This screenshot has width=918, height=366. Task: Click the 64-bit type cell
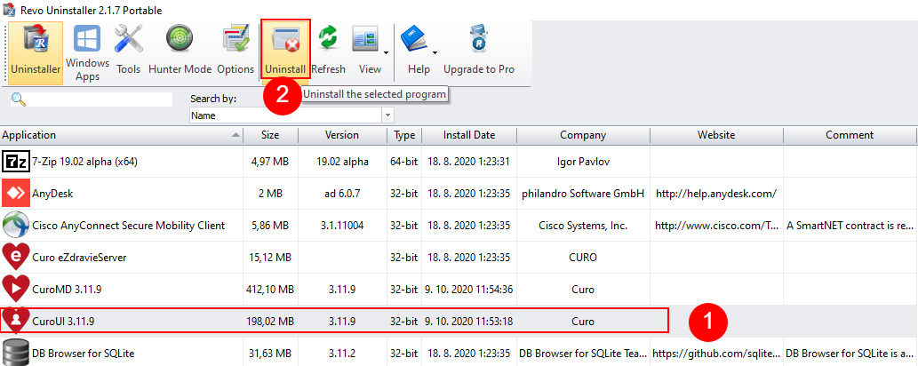point(404,162)
